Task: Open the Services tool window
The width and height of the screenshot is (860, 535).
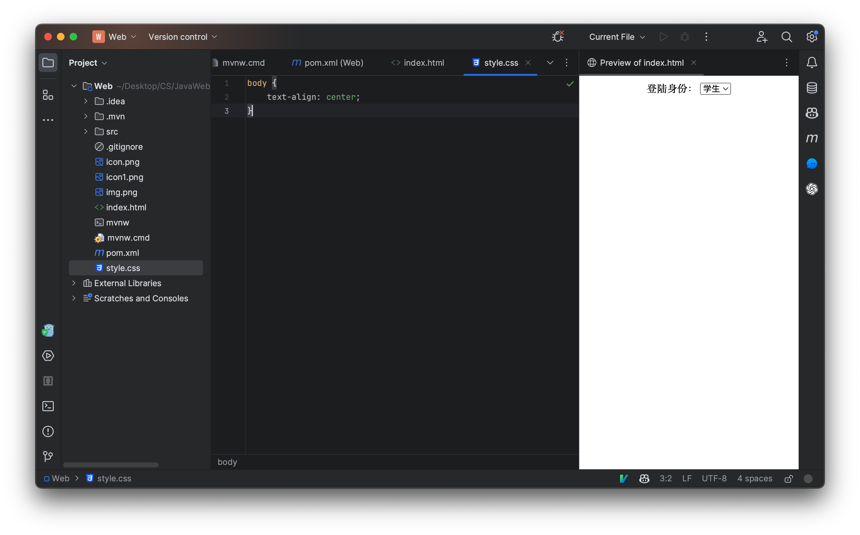Action: coord(48,356)
